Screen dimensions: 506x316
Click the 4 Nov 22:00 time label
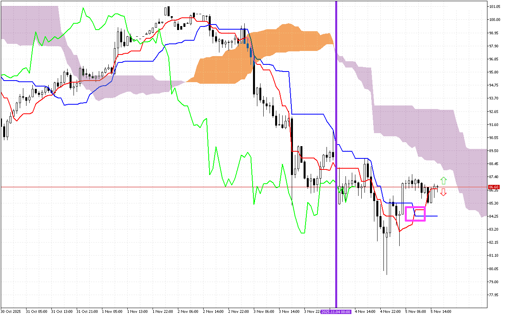tap(390, 312)
